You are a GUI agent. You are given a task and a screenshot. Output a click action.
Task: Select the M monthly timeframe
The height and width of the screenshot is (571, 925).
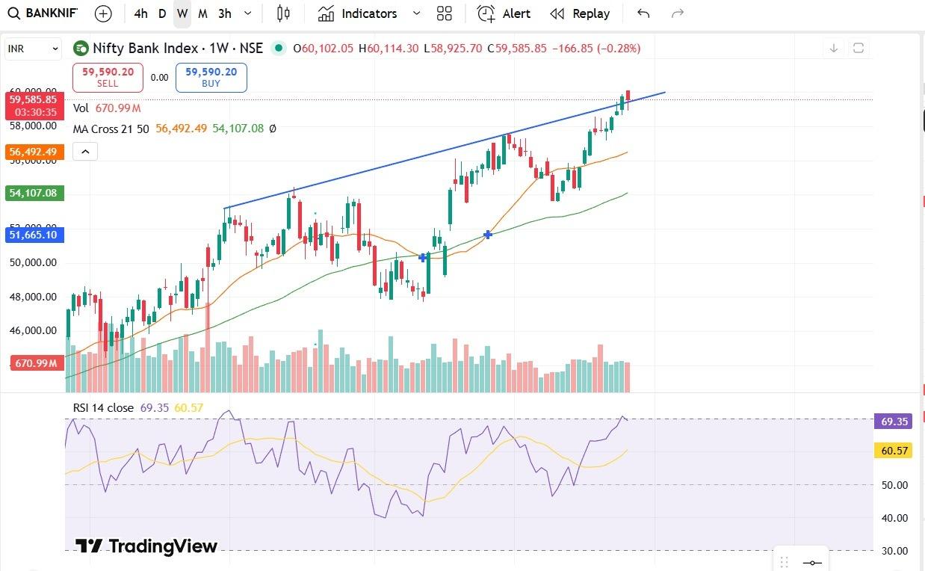[202, 13]
